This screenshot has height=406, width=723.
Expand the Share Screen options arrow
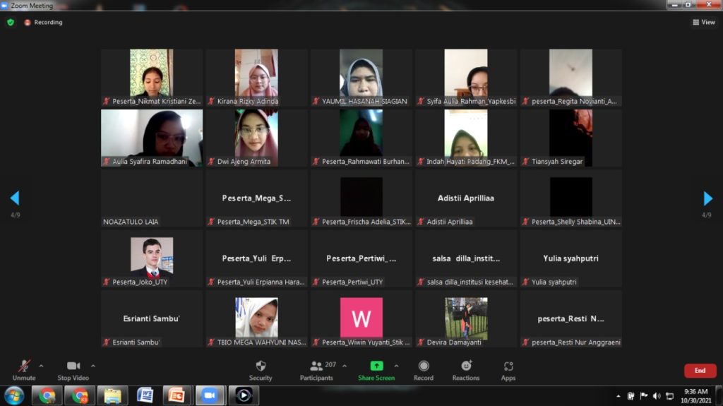pos(396,366)
